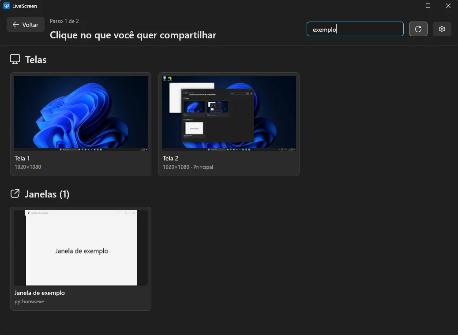Open settings via the gear icon
Screen dimensions: 458x335
pos(442,29)
